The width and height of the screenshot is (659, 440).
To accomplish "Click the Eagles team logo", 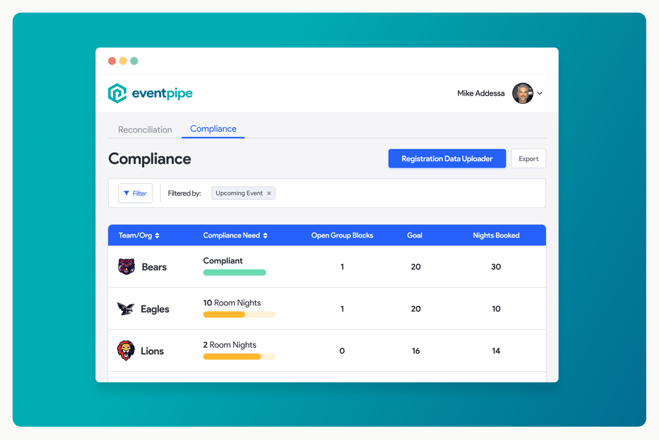I will click(126, 309).
